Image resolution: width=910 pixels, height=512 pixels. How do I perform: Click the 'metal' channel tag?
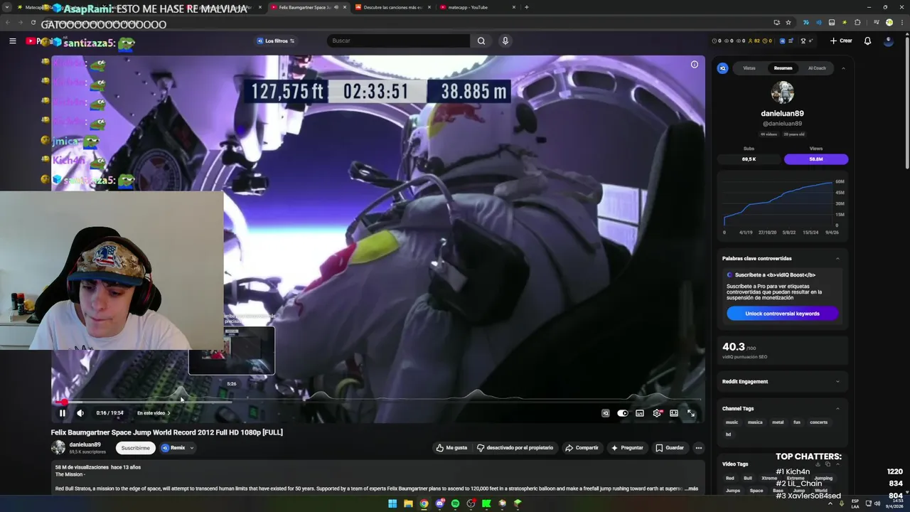coord(778,422)
